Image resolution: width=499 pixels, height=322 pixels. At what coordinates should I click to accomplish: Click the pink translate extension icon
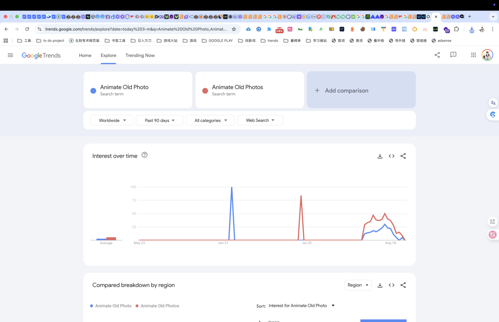(x=493, y=235)
